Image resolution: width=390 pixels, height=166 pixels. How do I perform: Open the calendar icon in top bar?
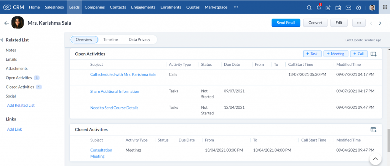338,8
